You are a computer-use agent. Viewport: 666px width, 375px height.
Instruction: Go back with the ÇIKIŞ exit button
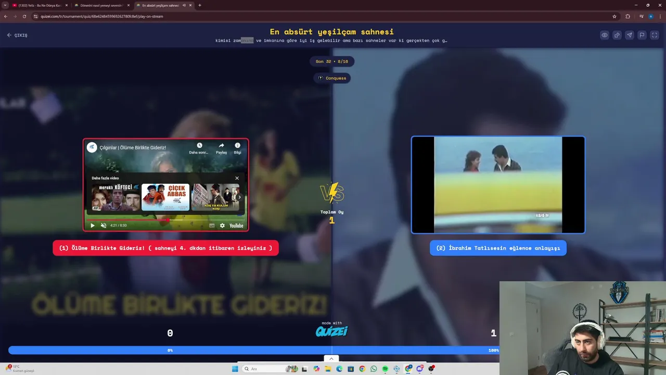(17, 35)
